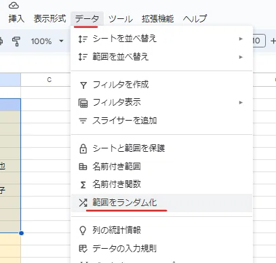Click the blue selection fill handle

21,233
